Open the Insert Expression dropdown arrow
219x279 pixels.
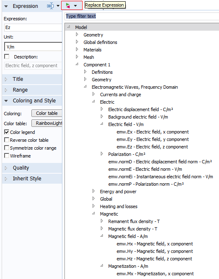click(x=58, y=6)
